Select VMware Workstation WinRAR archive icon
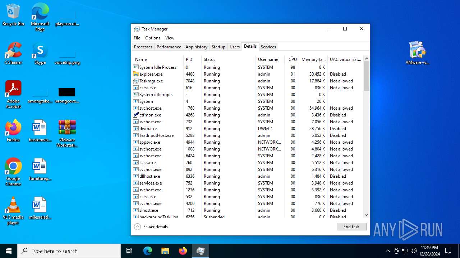This screenshot has height=258, width=460. [x=67, y=133]
